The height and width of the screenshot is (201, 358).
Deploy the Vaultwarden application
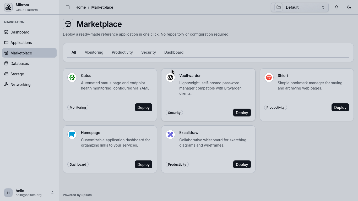coord(242,113)
